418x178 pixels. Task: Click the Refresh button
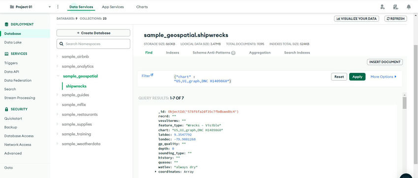coord(395,19)
